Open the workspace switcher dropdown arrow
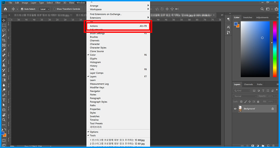Viewport: 280px width, 148px height. [x=272, y=9]
